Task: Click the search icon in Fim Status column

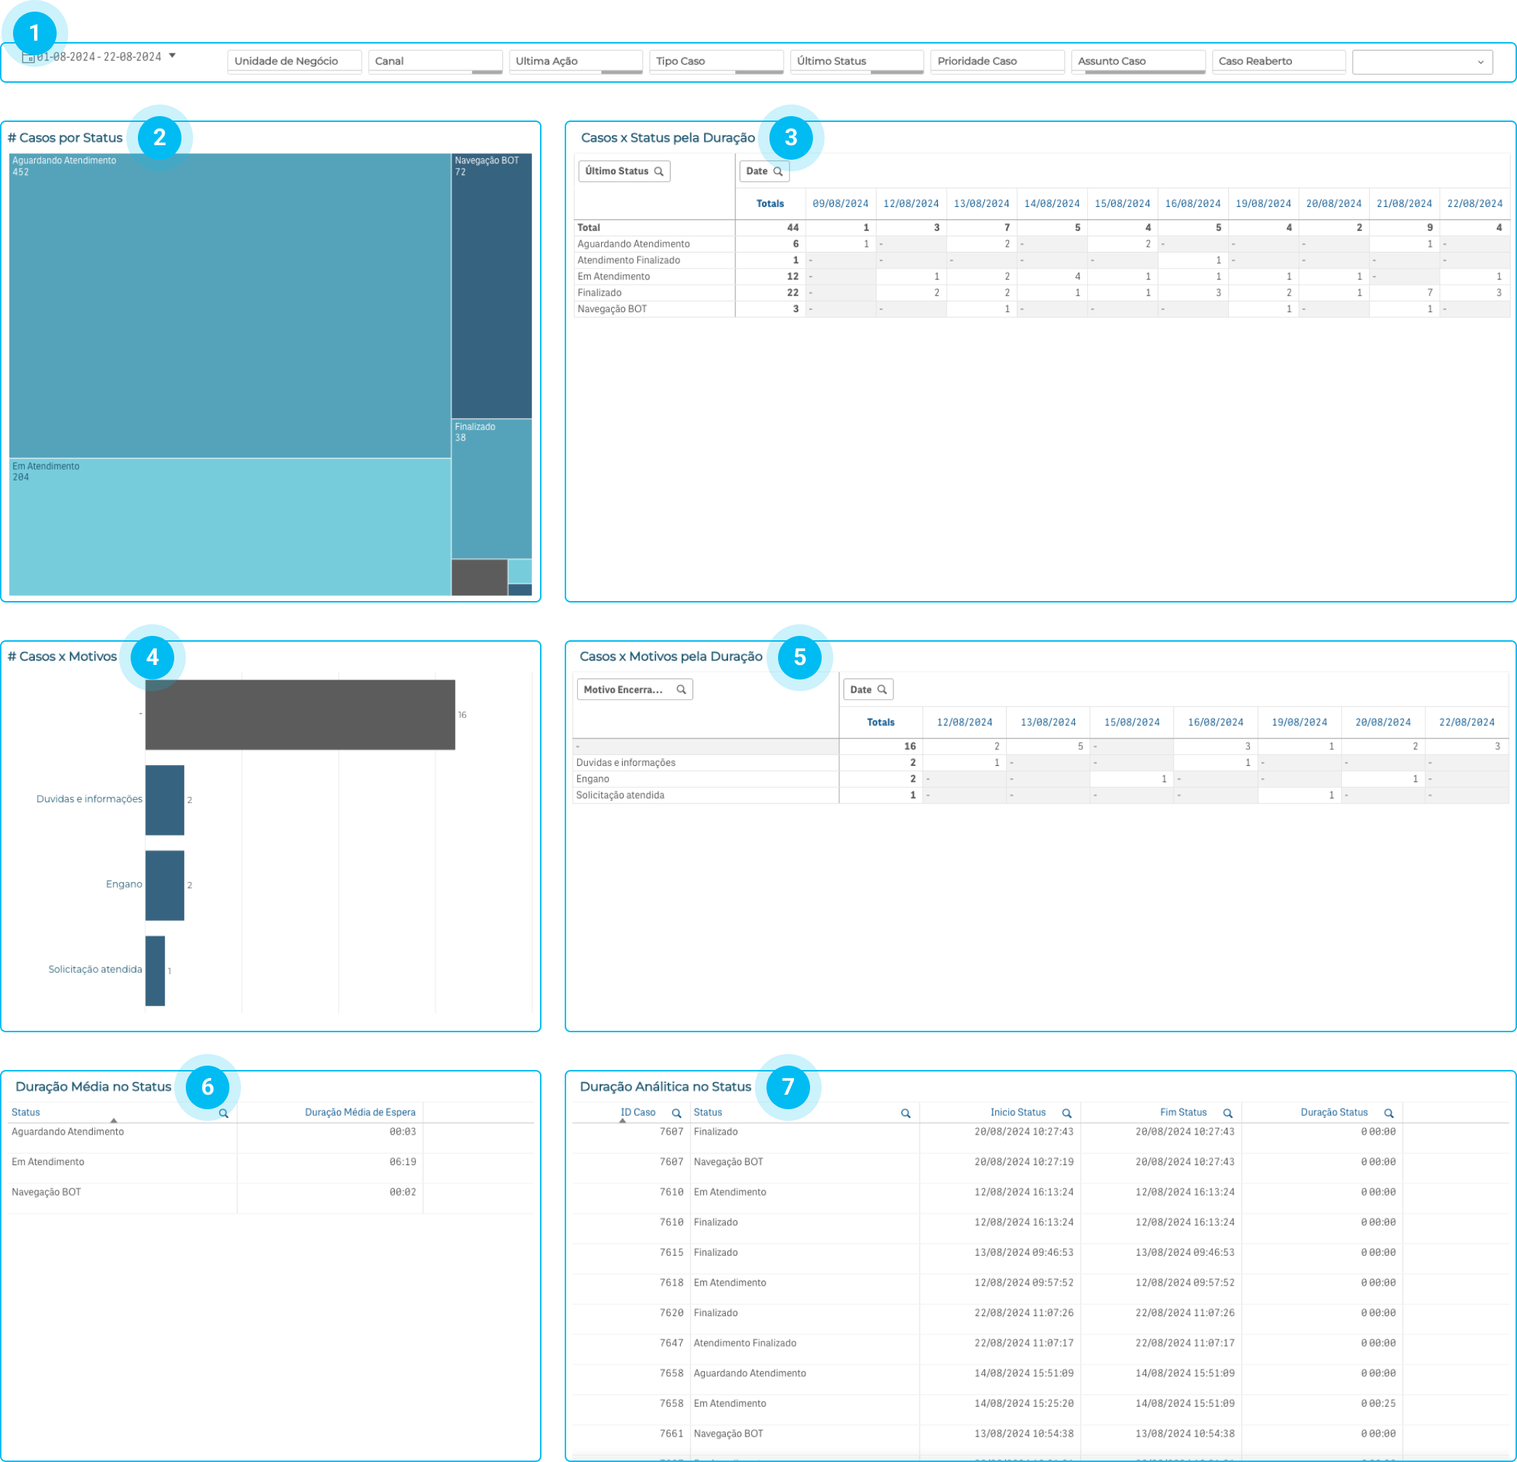Action: pyautogui.click(x=1227, y=1113)
